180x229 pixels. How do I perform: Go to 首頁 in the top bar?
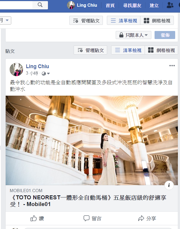click(110, 5)
